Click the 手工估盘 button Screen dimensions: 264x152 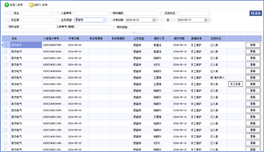[x=235, y=84]
